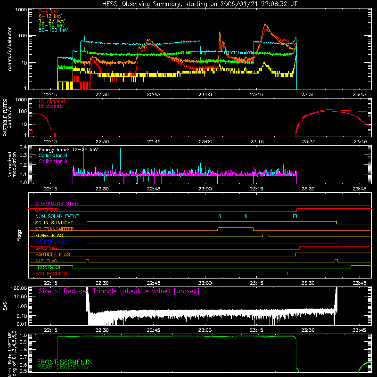Click the SAA_FLAG label

pyautogui.click(x=46, y=248)
